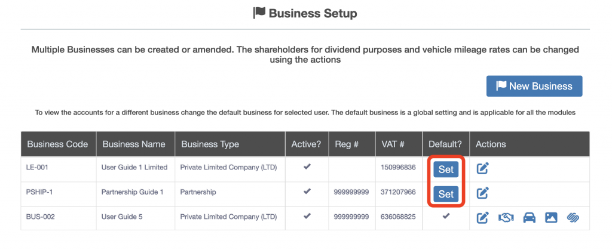Click the flag icon in Business Setup heading
This screenshot has height=250, width=612.
pos(259,13)
